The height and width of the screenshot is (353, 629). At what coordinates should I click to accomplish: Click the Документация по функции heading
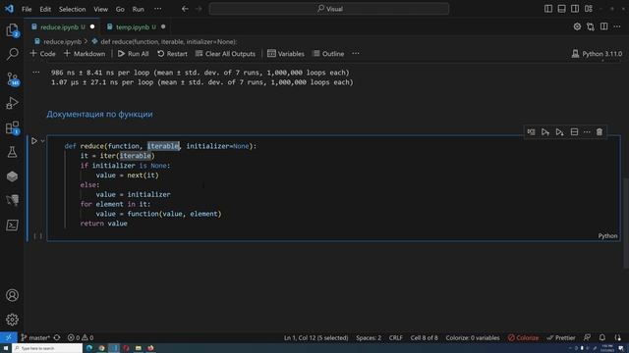pos(99,114)
